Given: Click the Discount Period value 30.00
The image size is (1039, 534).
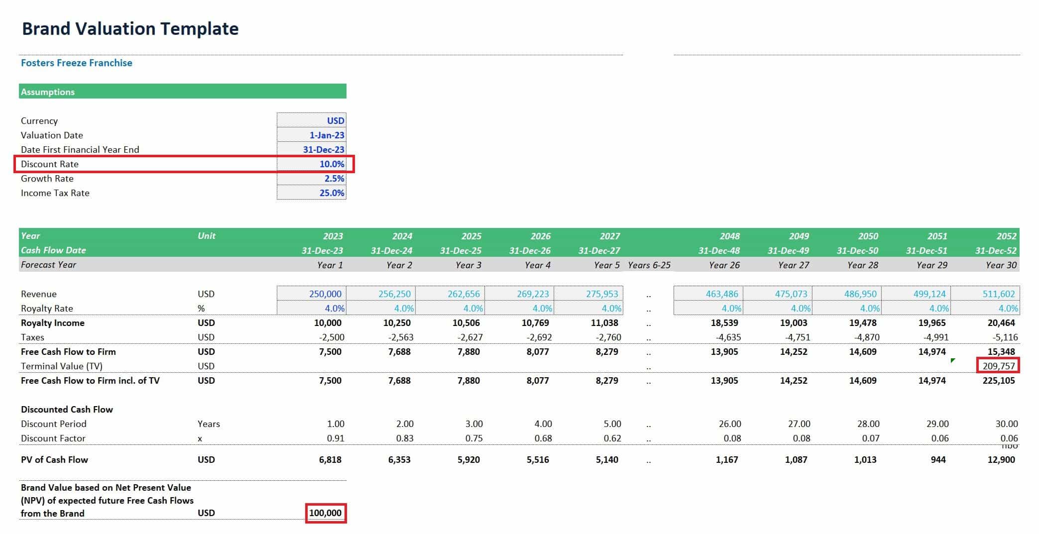Looking at the screenshot, I should point(1007,424).
